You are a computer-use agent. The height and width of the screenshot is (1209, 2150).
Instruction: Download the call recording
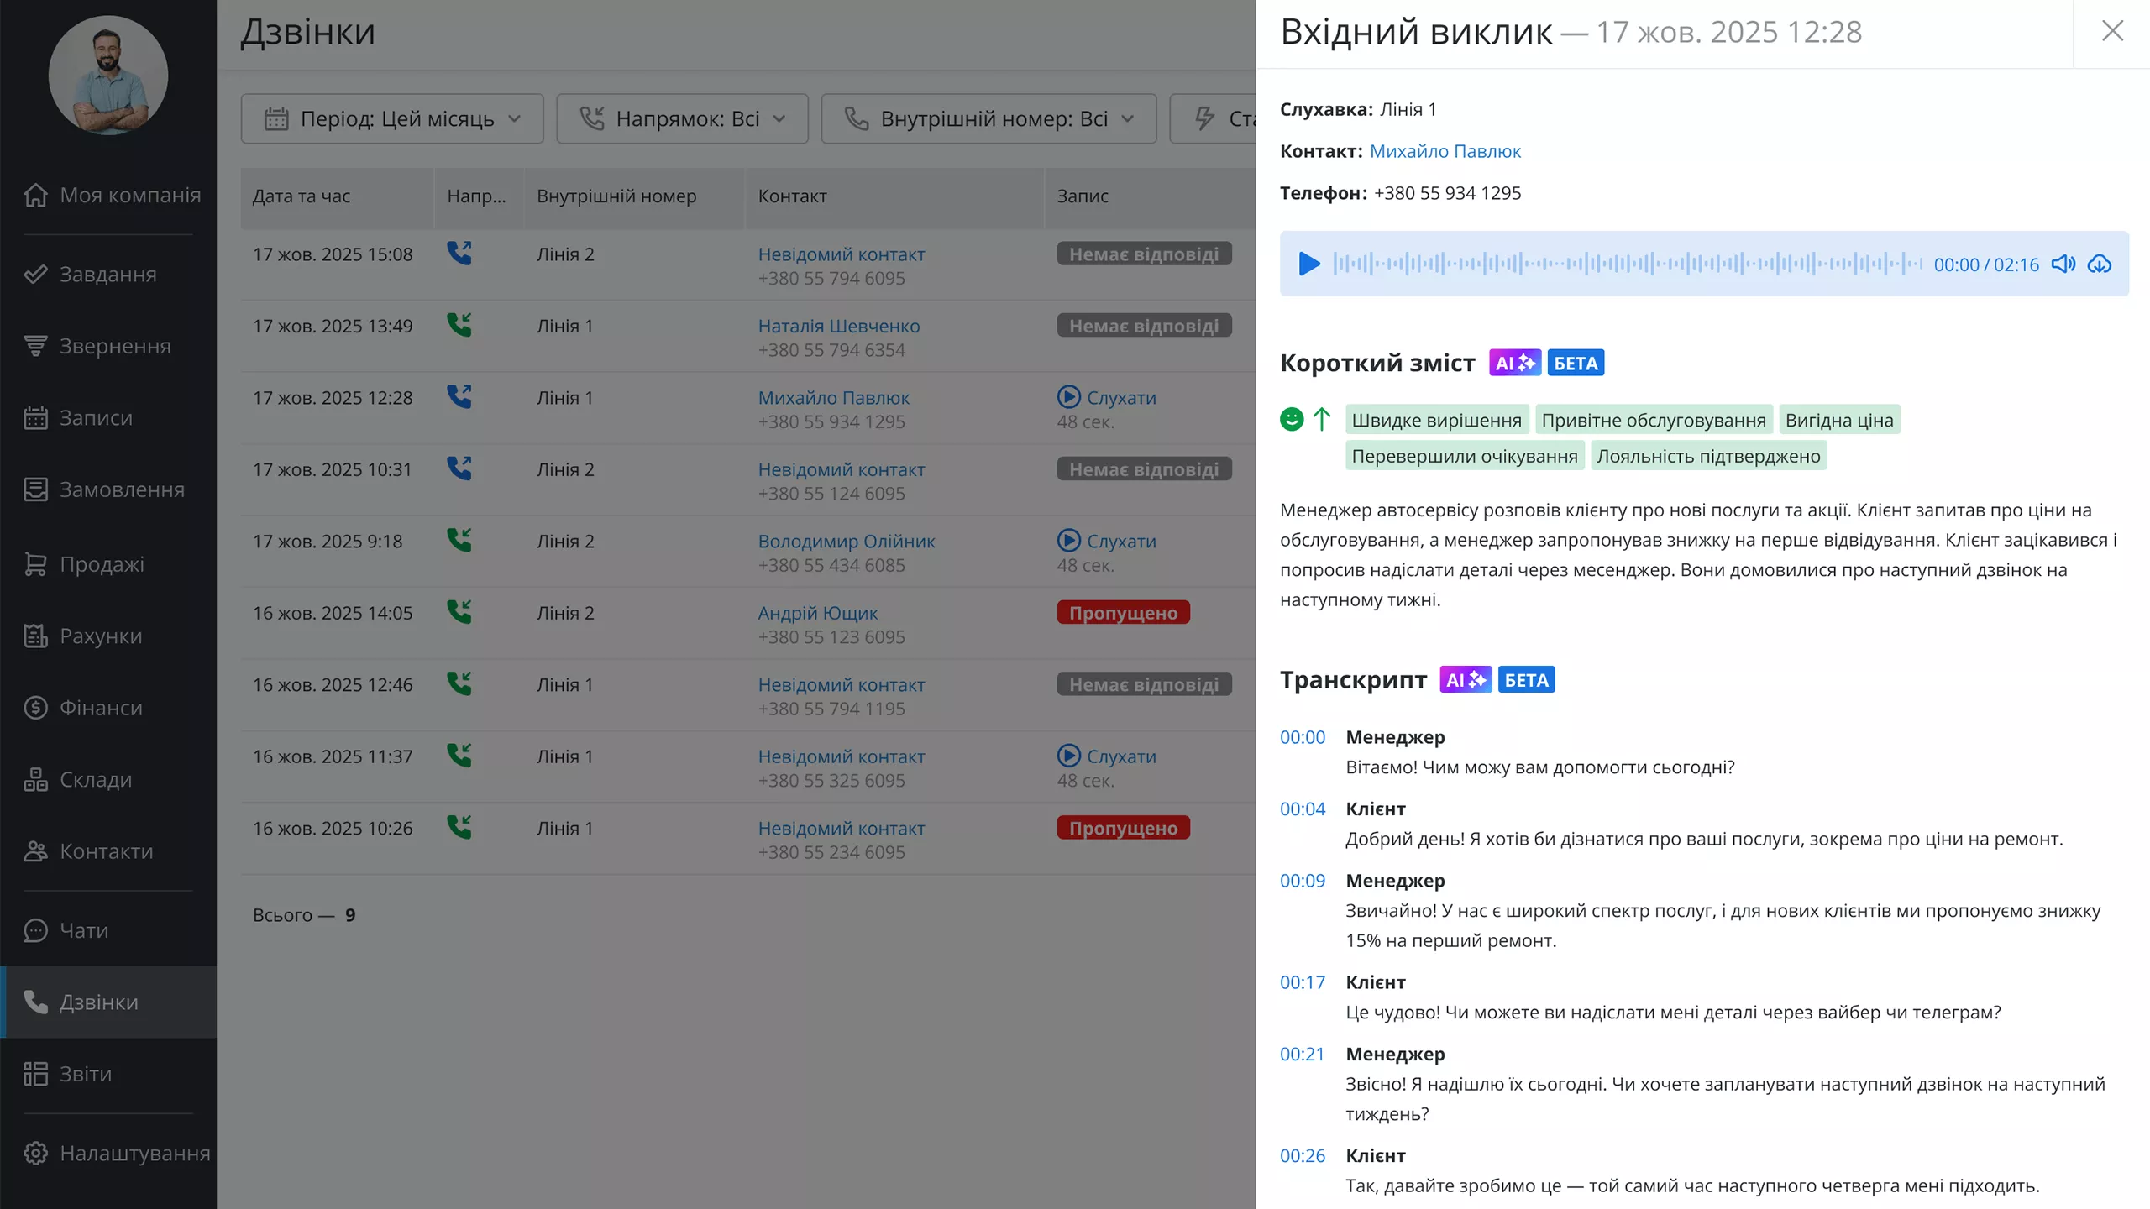tap(2100, 264)
